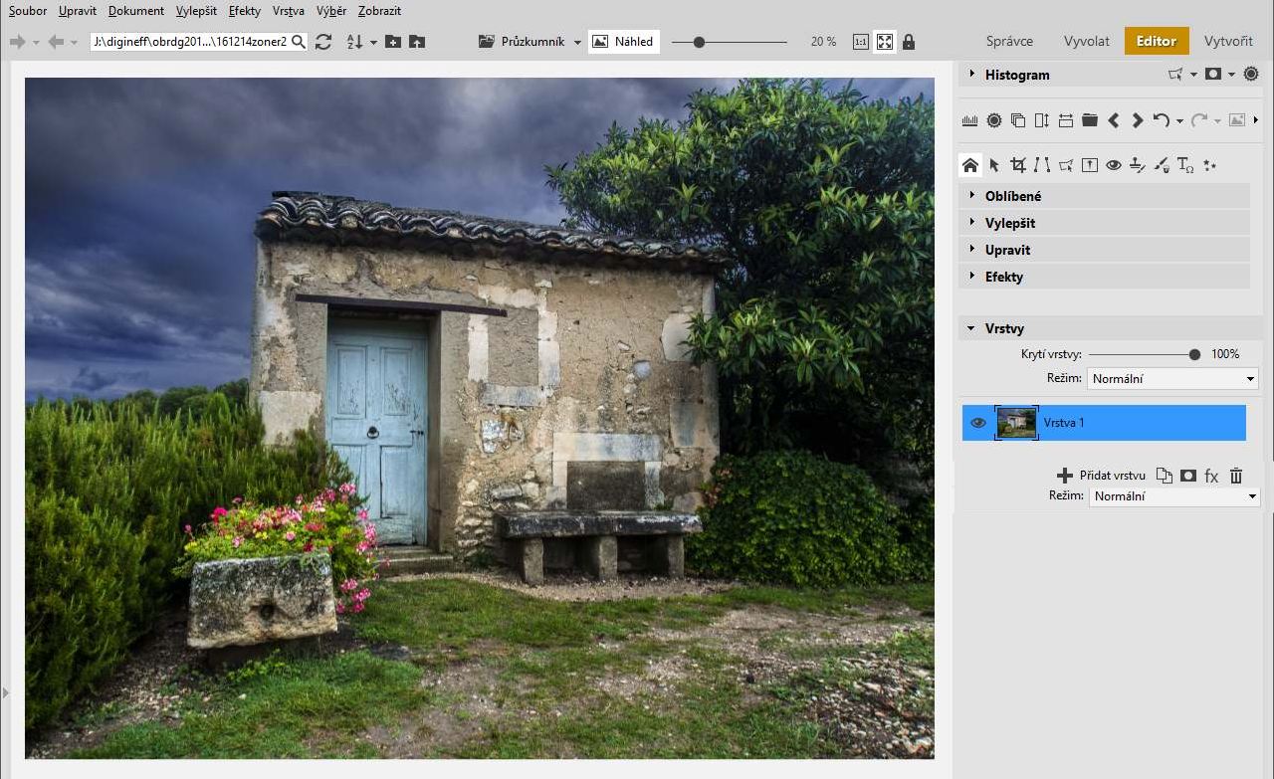Expand more toolbar items with right arrow
The height and width of the screenshot is (779, 1274).
(1256, 120)
